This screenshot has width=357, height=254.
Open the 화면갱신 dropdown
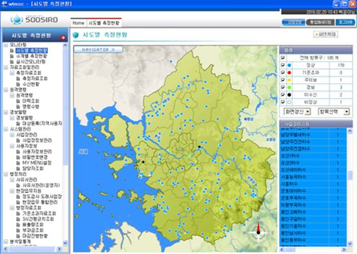pyautogui.click(x=297, y=112)
